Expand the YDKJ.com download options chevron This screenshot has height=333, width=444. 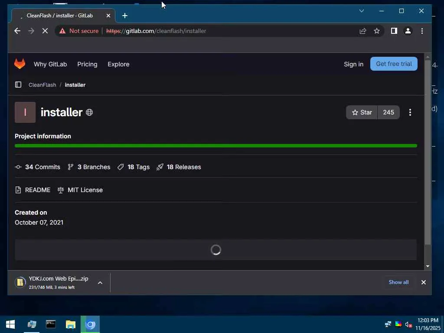pos(100,283)
